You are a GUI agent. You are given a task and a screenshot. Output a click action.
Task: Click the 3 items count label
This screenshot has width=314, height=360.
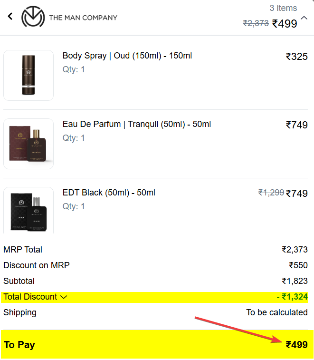coord(283,8)
